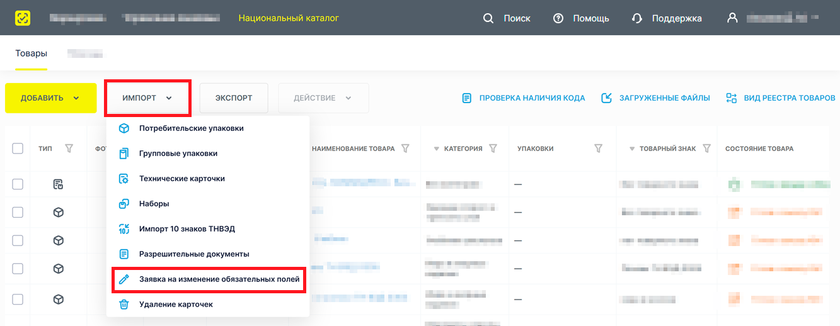The image size is (840, 326).
Task: Check the second product row checkbox
Action: (x=18, y=212)
